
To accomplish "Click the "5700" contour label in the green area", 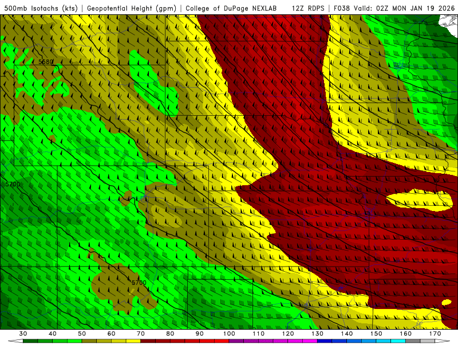I will (13, 184).
